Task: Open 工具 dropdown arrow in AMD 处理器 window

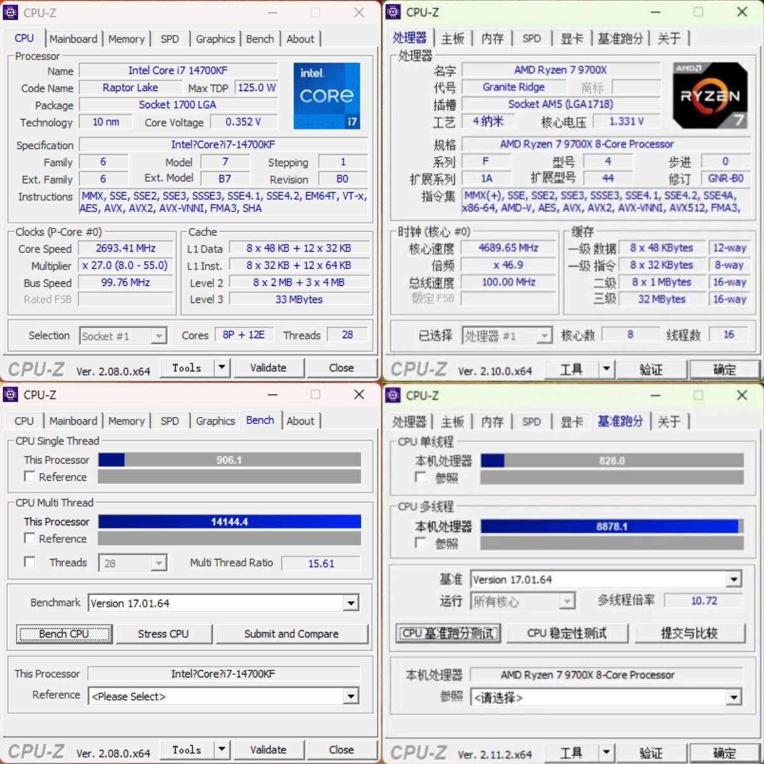Action: pyautogui.click(x=606, y=368)
